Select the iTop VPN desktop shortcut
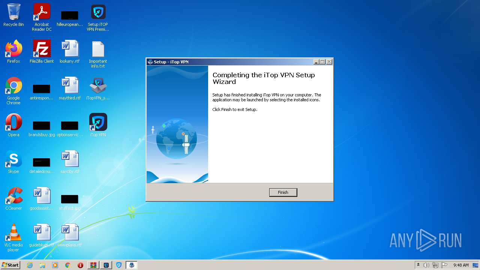 coord(98,125)
